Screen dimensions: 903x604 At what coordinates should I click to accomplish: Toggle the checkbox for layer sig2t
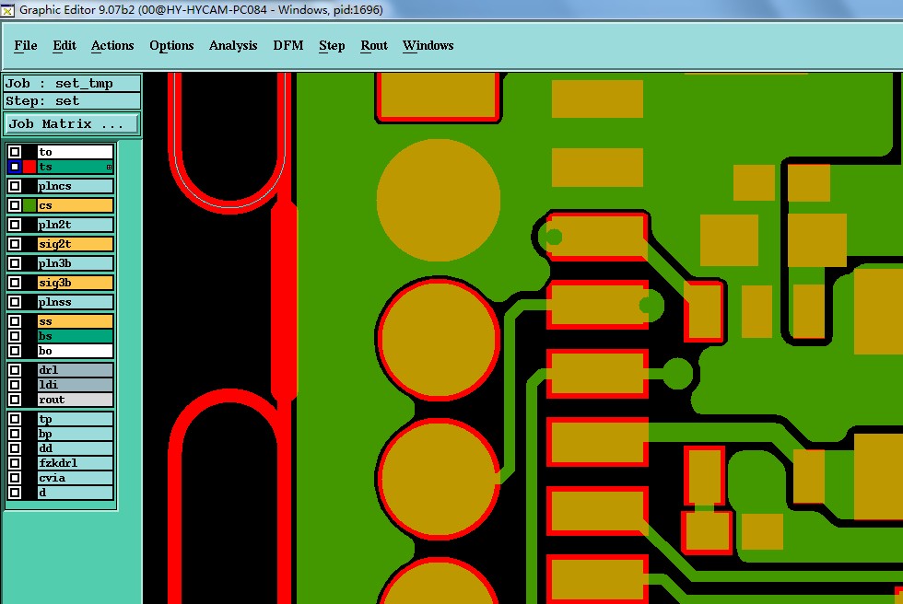coord(15,244)
